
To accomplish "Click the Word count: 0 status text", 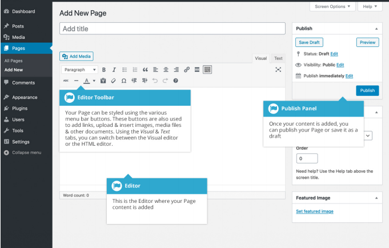I will pyautogui.click(x=75, y=195).
